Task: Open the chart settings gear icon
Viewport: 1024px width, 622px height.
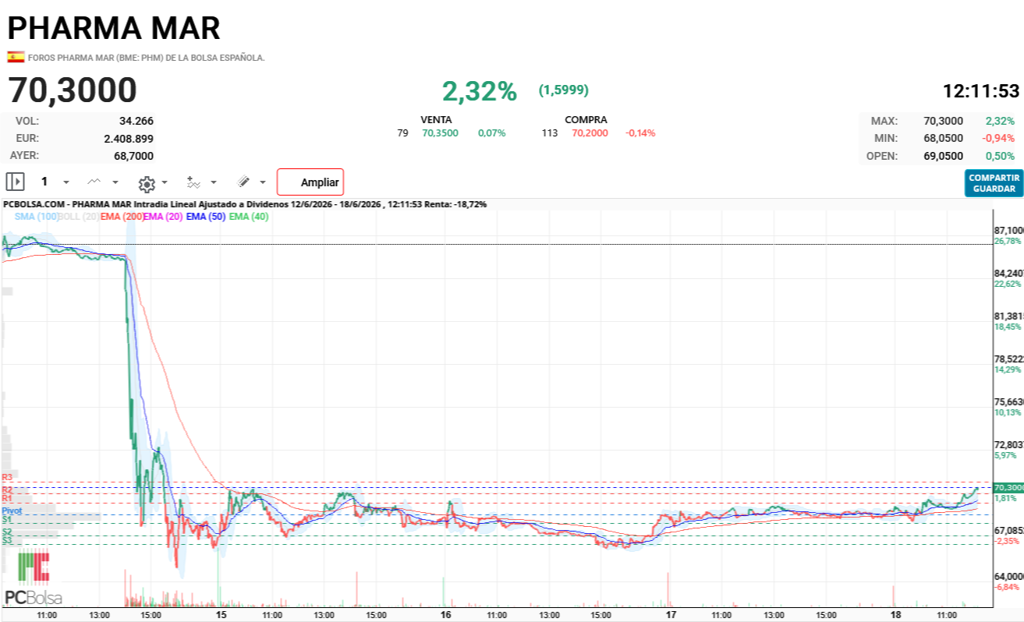Action: [146, 183]
